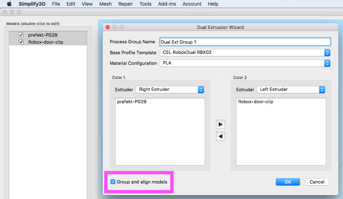Cancel the Dual Extrusion Wizard
Image resolution: width=343 pixels, height=199 pixels.
[317, 182]
